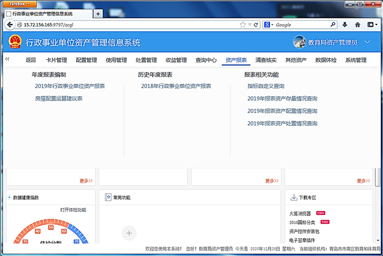Select the 返回 menu item
Viewport: 383px width, 256px height.
(x=31, y=60)
